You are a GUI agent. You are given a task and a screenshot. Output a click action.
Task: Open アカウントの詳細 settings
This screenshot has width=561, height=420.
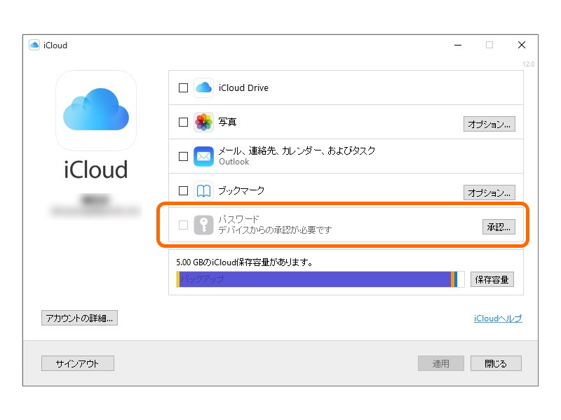coord(79,318)
